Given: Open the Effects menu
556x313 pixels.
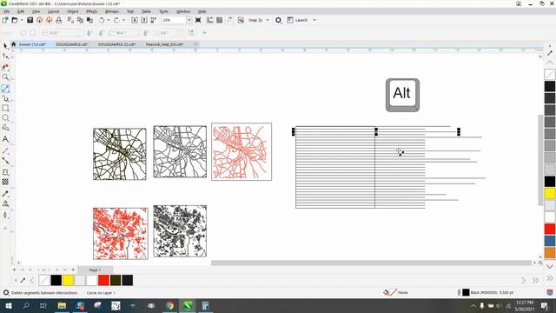Looking at the screenshot, I should 91,11.
